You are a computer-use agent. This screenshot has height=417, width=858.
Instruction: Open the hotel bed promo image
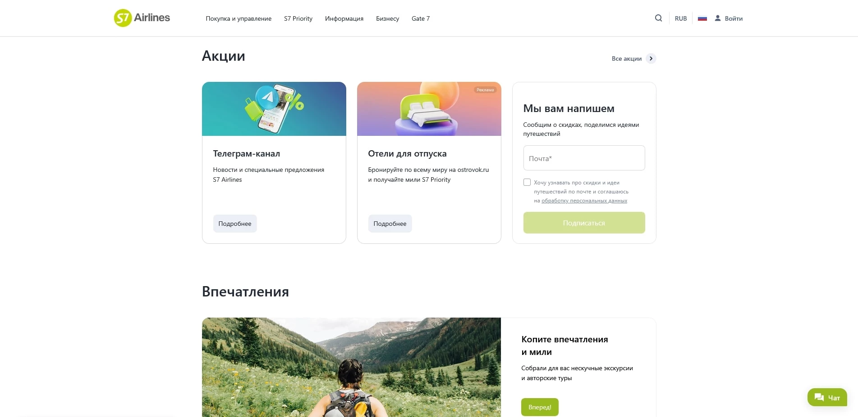429,109
